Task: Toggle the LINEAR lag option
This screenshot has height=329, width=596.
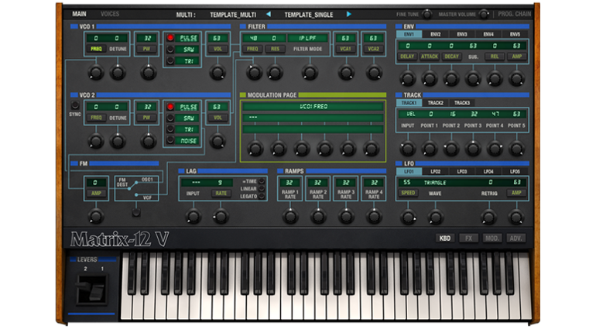Action: pos(262,189)
